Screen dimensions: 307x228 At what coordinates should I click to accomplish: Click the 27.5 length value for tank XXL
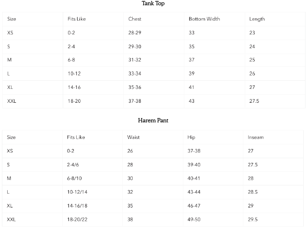tap(255, 101)
